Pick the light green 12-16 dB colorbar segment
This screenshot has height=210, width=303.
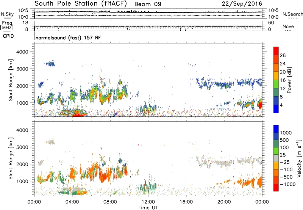[x=276, y=84]
